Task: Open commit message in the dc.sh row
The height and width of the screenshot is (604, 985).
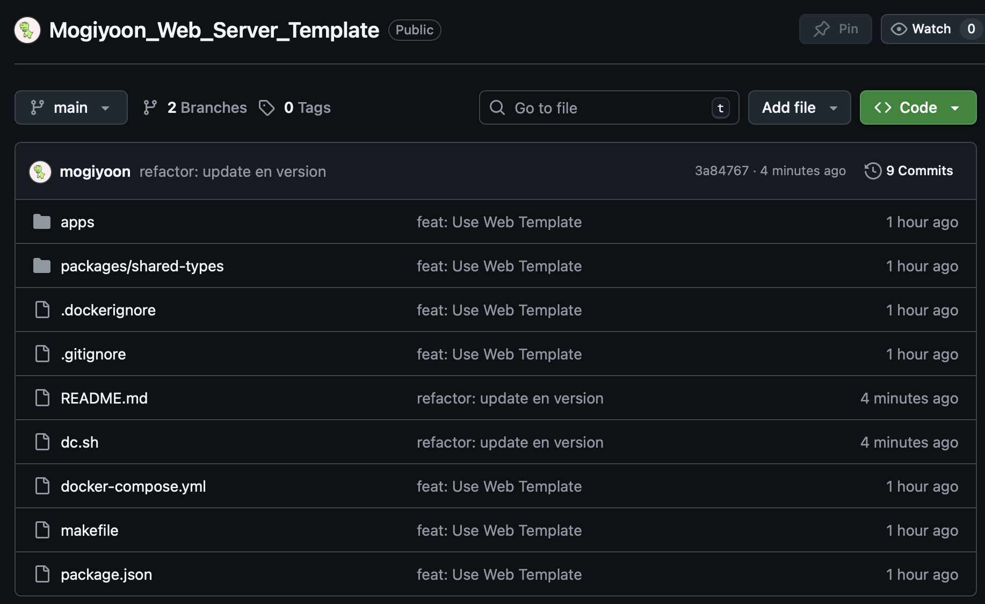Action: (x=510, y=442)
